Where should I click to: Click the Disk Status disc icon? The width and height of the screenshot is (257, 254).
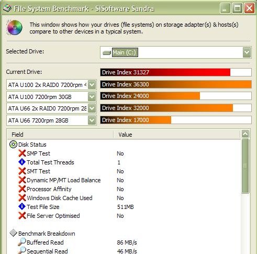(13, 145)
